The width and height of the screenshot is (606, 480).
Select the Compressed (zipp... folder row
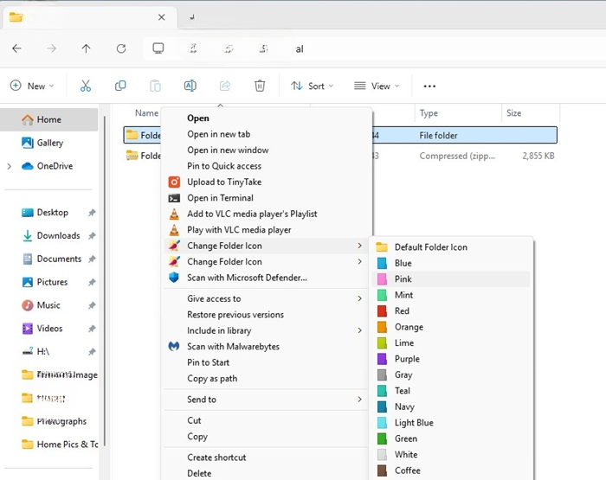click(340, 156)
